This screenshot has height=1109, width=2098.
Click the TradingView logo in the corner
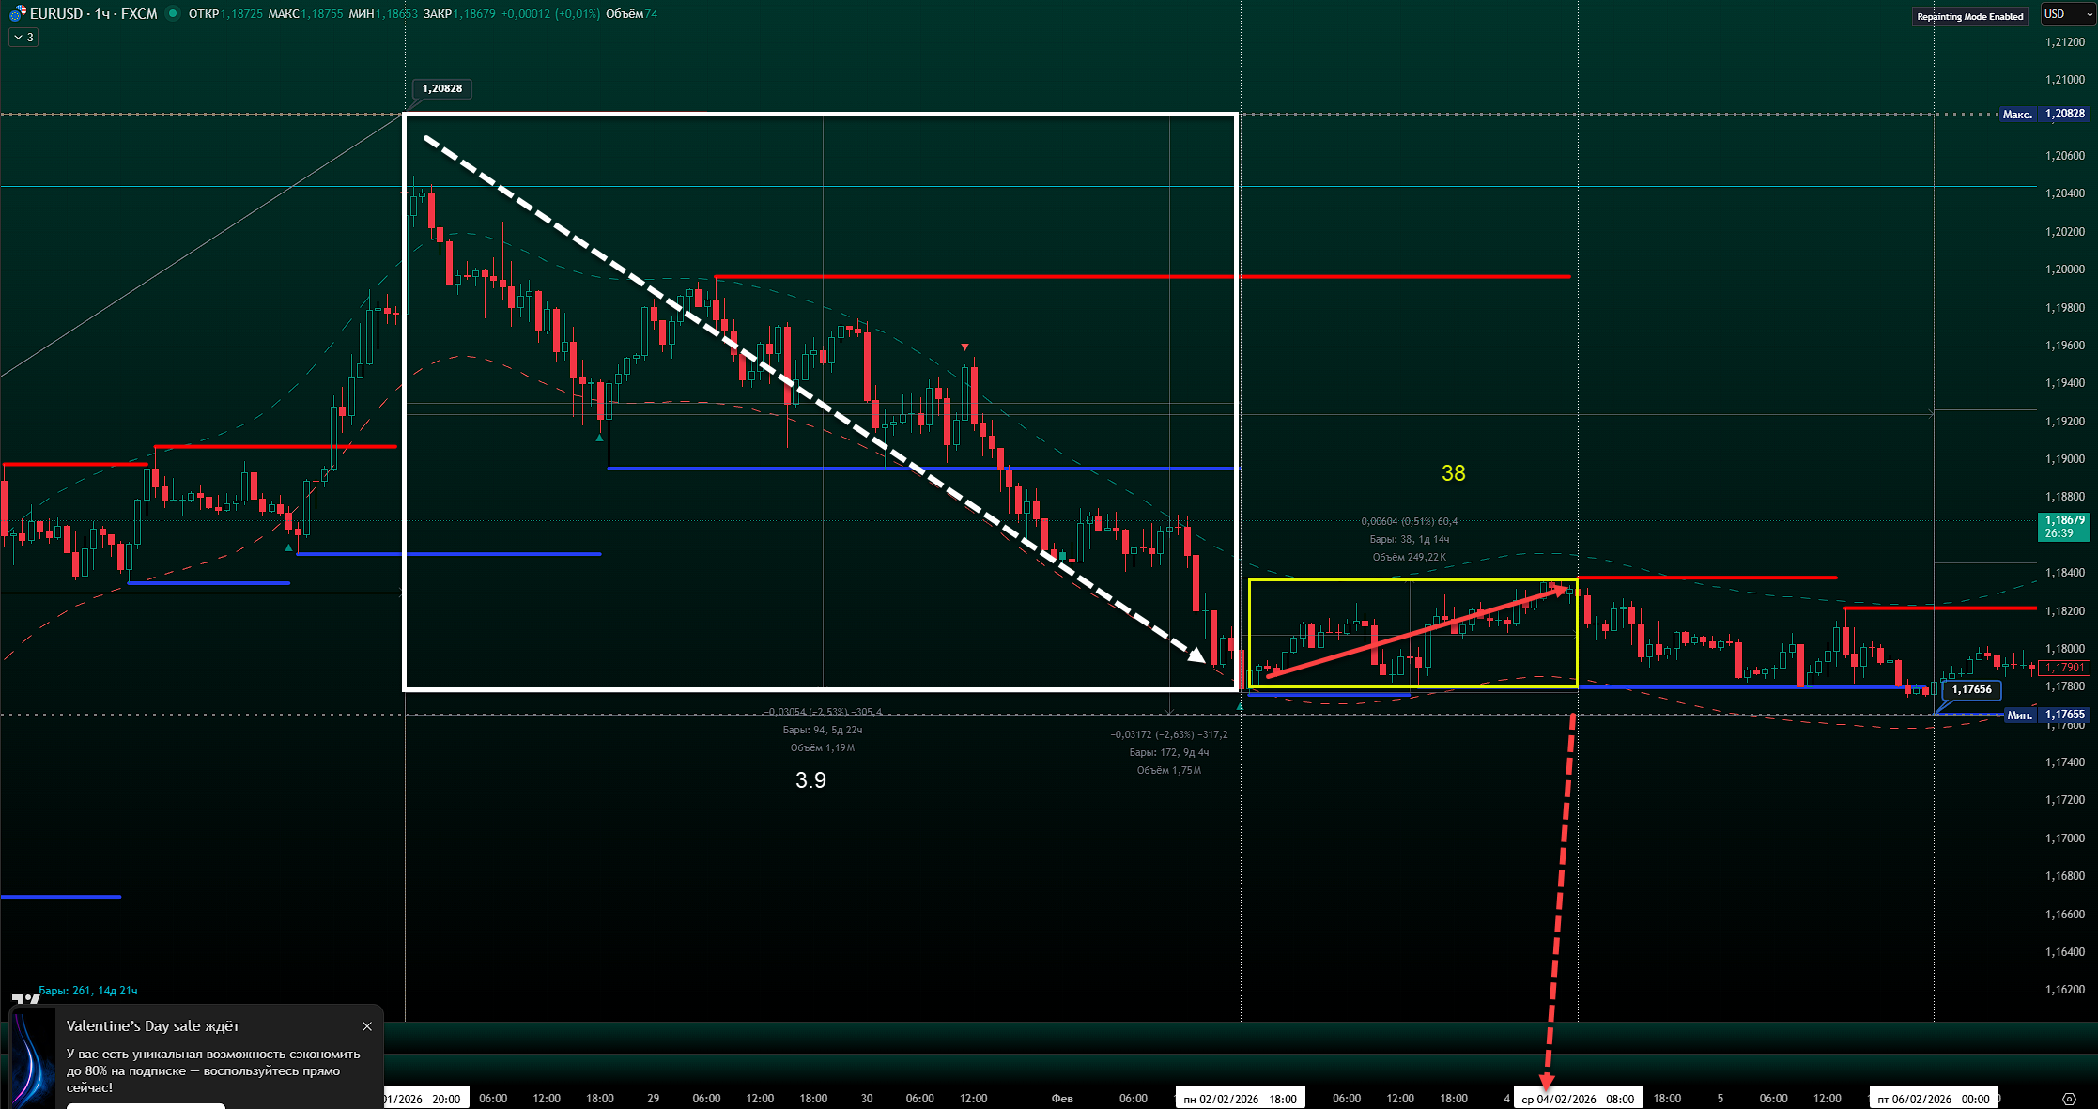[x=25, y=1000]
